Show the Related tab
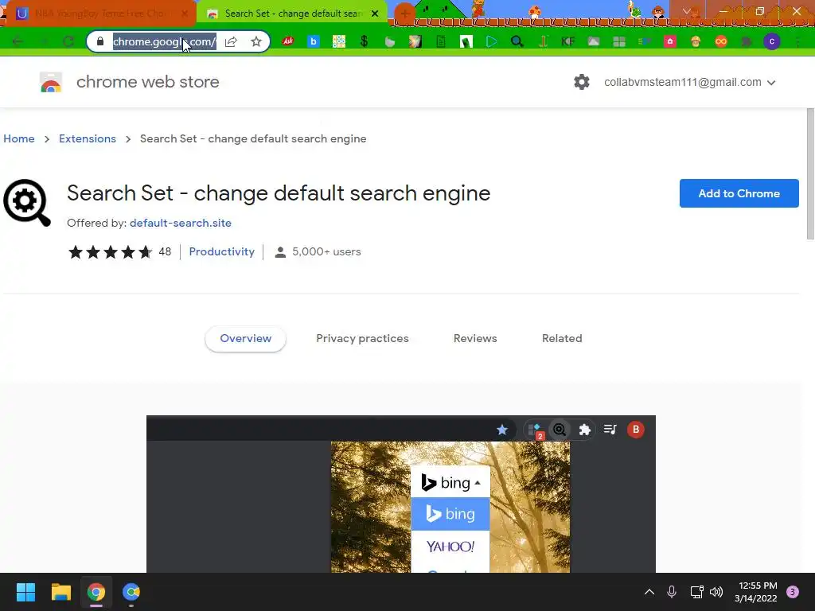The width and height of the screenshot is (815, 611). pos(562,338)
